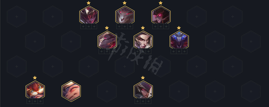Select the pale horned champion in side profile
The image size is (269, 107).
107,40
